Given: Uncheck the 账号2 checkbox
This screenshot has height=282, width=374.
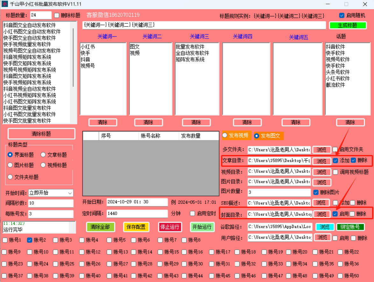Looking at the screenshot, I should (30, 240).
